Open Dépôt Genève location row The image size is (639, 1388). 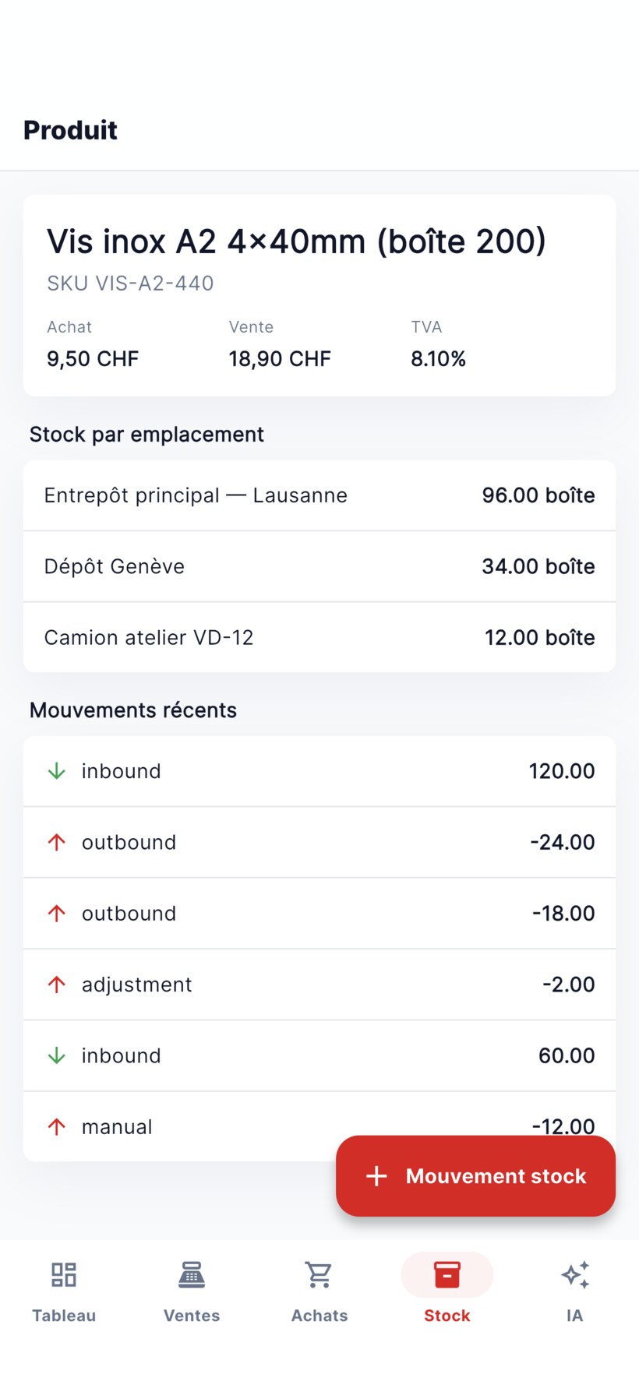[x=319, y=566]
